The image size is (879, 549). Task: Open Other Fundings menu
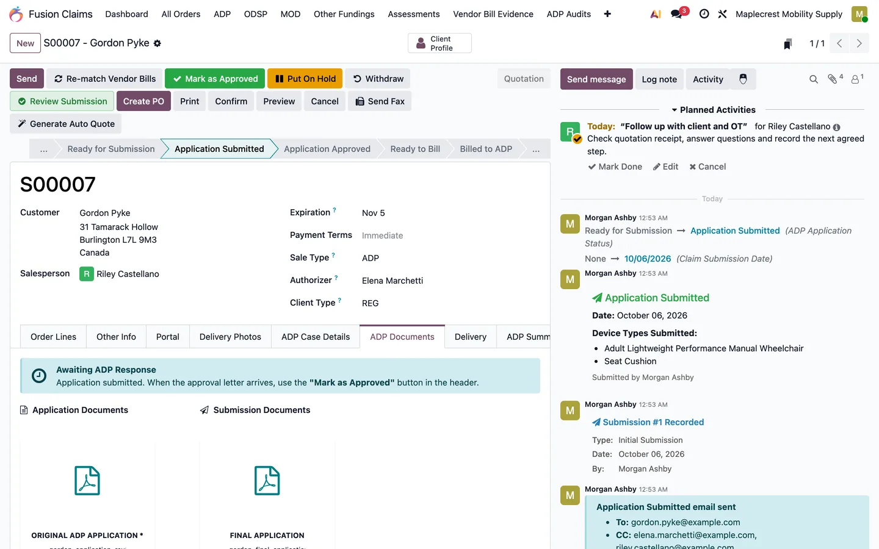click(x=344, y=14)
